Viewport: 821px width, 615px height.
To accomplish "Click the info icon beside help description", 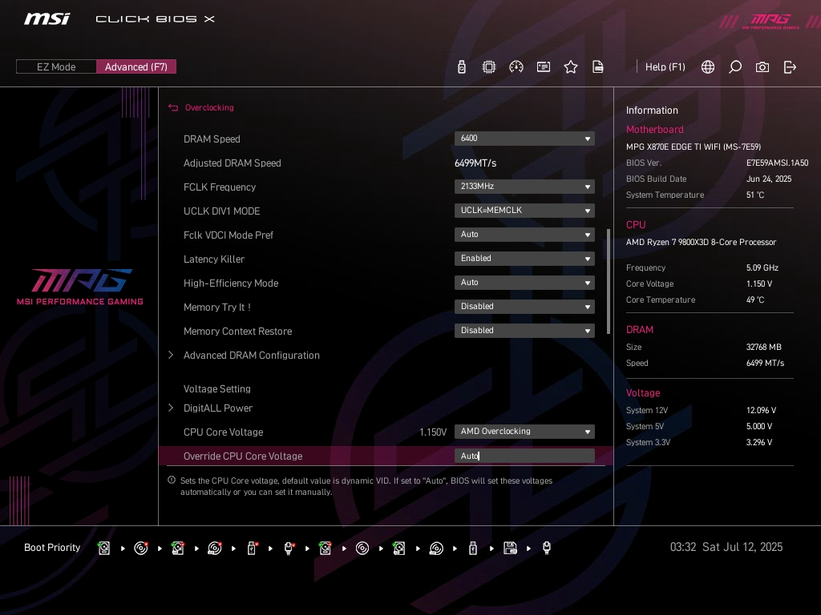I will pos(172,480).
